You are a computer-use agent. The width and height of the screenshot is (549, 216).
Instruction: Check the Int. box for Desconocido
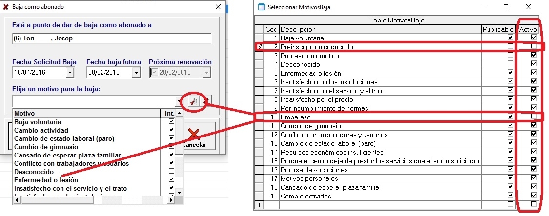point(171,171)
